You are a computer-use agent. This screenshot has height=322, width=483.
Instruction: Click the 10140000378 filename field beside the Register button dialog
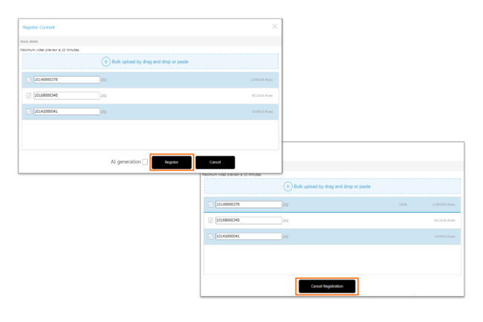(x=66, y=80)
